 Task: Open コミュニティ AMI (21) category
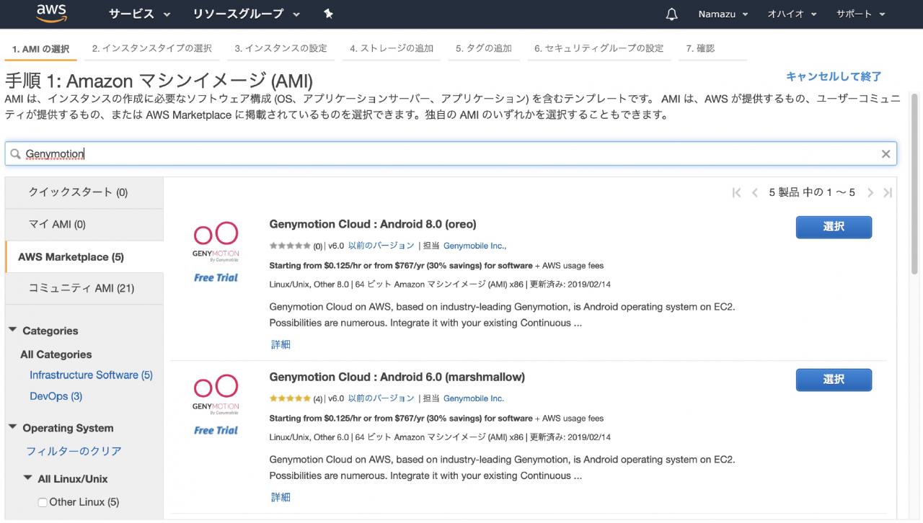tap(84, 288)
